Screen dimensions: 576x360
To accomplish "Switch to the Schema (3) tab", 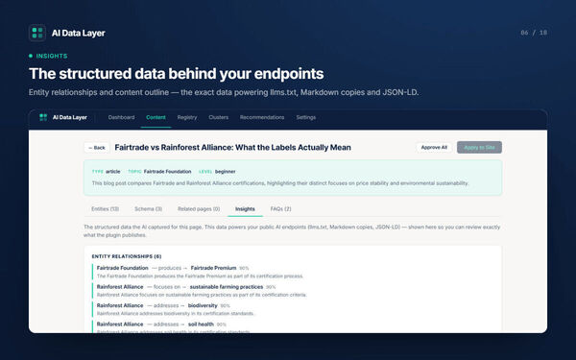I will tap(148, 208).
